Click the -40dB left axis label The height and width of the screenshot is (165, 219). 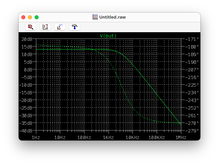click(x=26, y=131)
